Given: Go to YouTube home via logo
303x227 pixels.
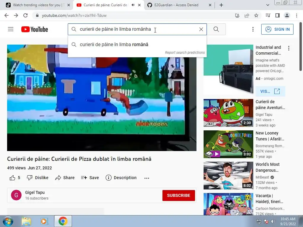Looking at the screenshot, I should (35, 29).
